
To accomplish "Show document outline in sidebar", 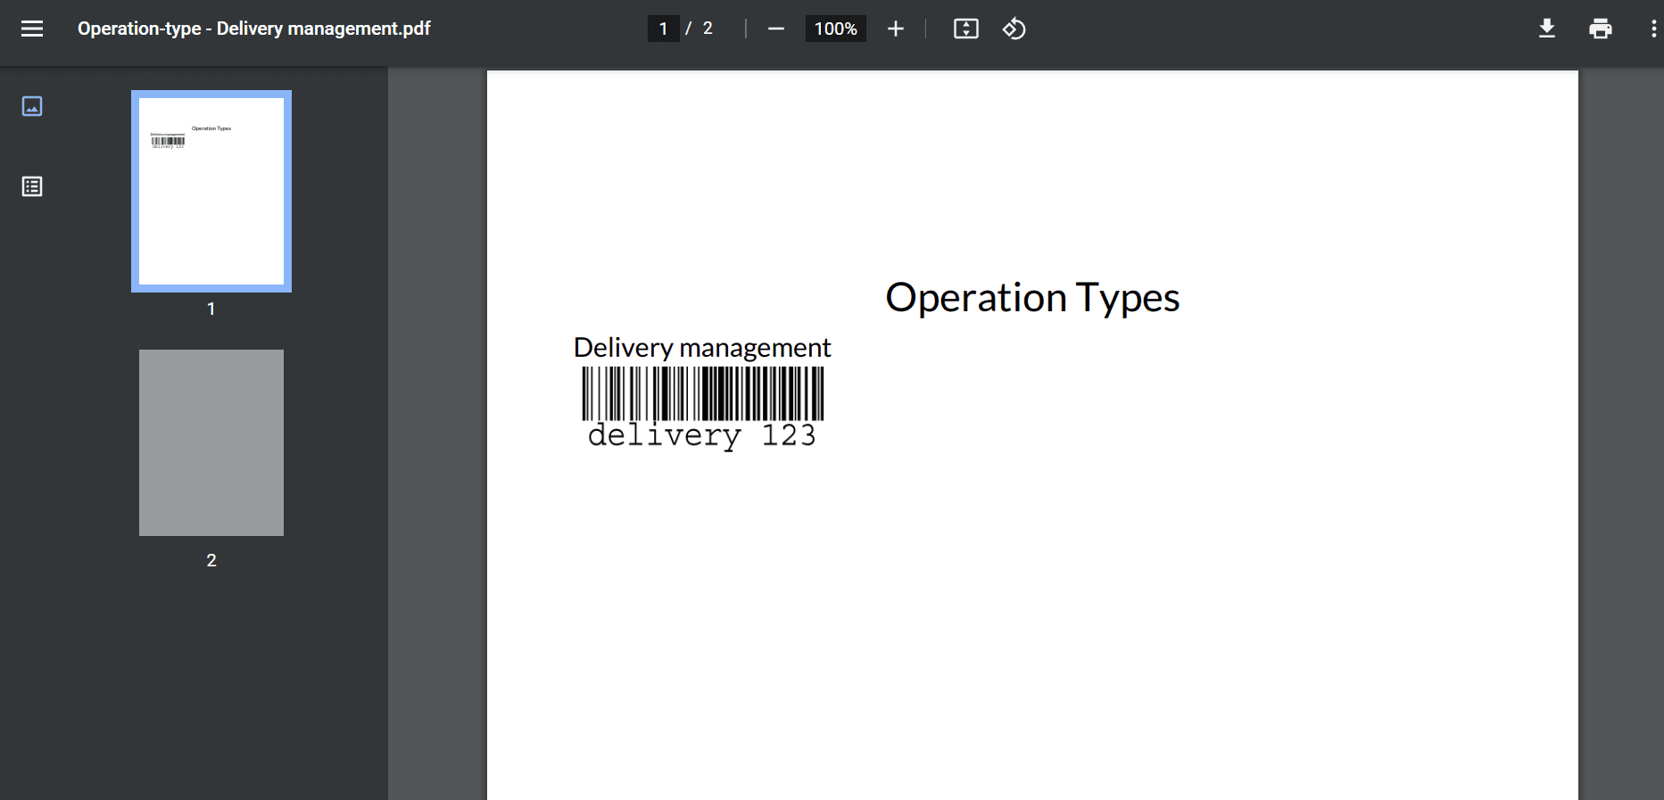I will 32,186.
